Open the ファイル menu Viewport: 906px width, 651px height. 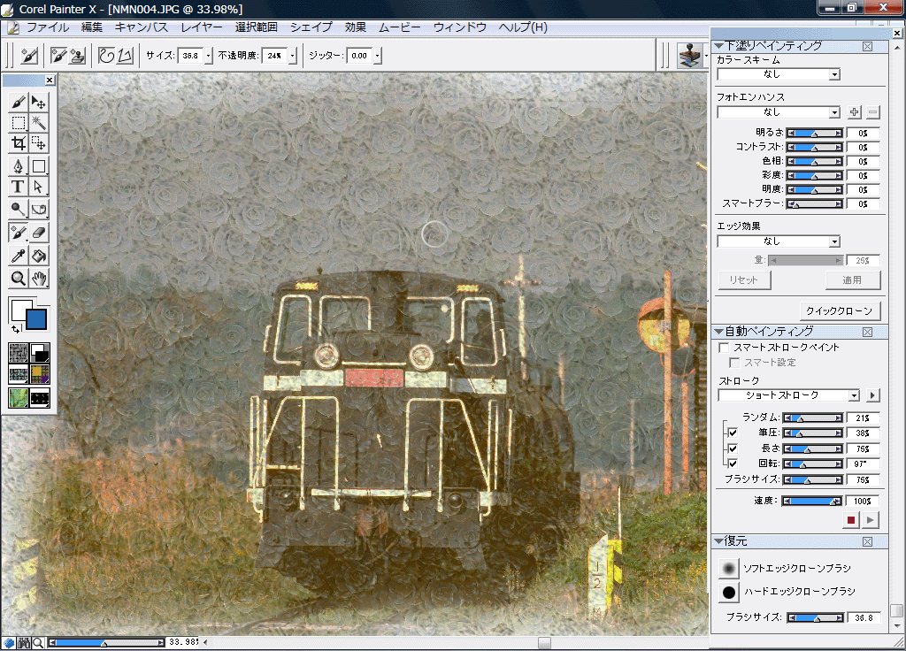coord(48,27)
